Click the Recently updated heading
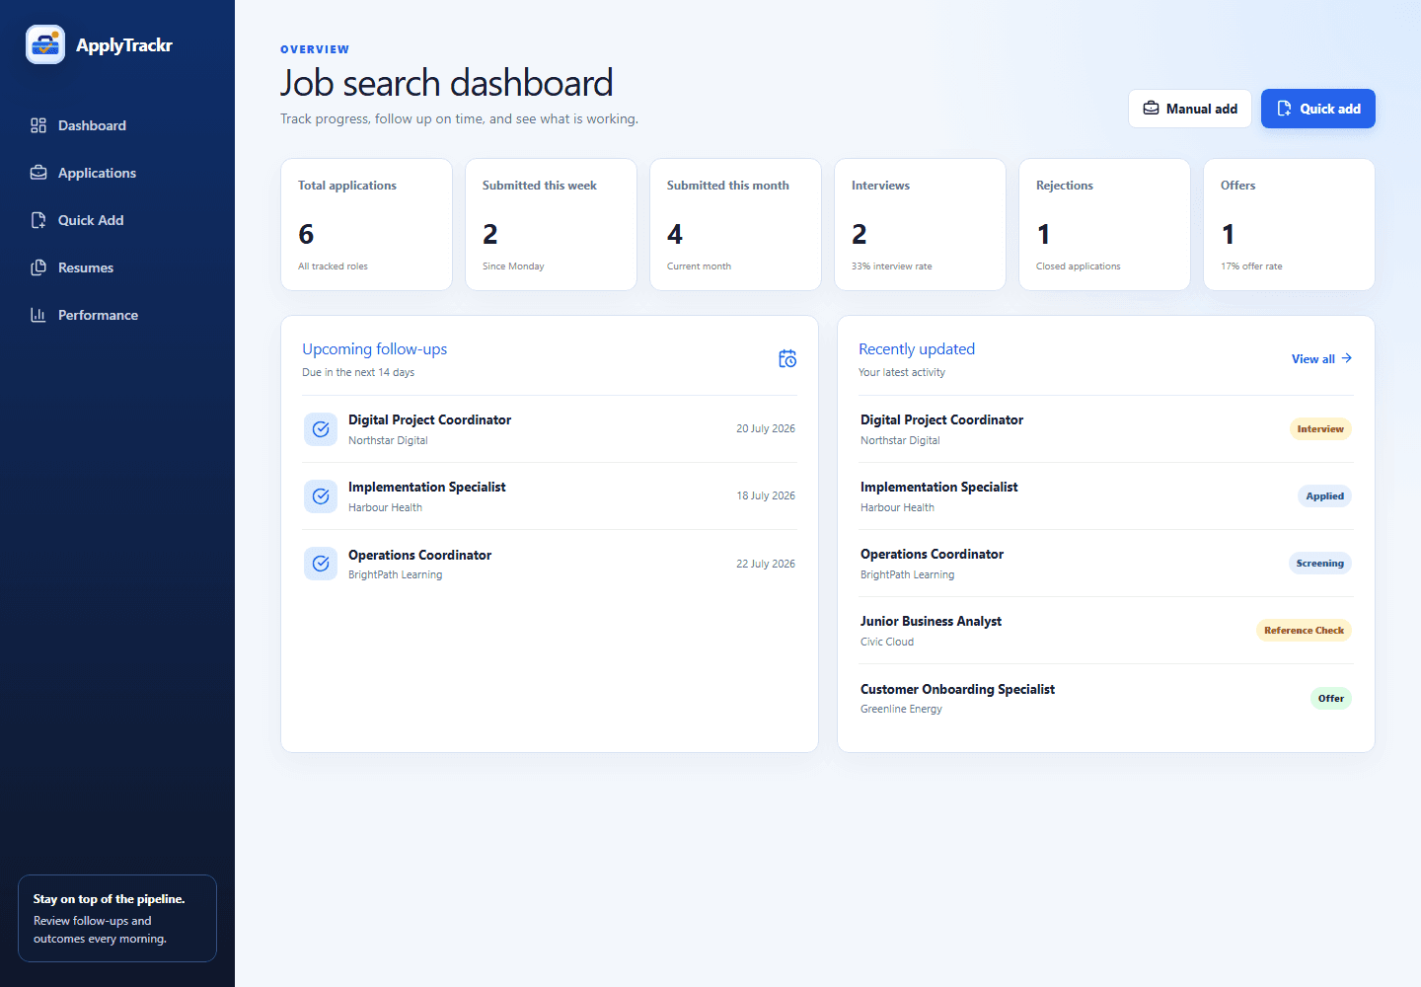Screen dimensions: 1421x987 tap(917, 349)
